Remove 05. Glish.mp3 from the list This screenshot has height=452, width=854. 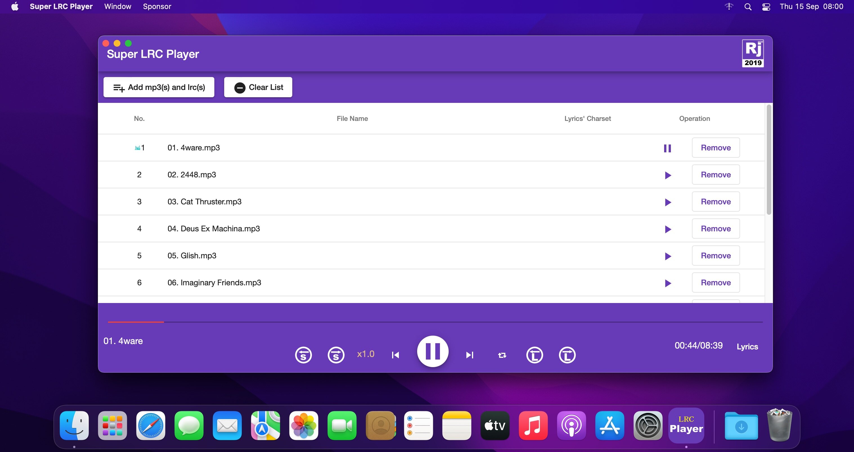pos(716,256)
